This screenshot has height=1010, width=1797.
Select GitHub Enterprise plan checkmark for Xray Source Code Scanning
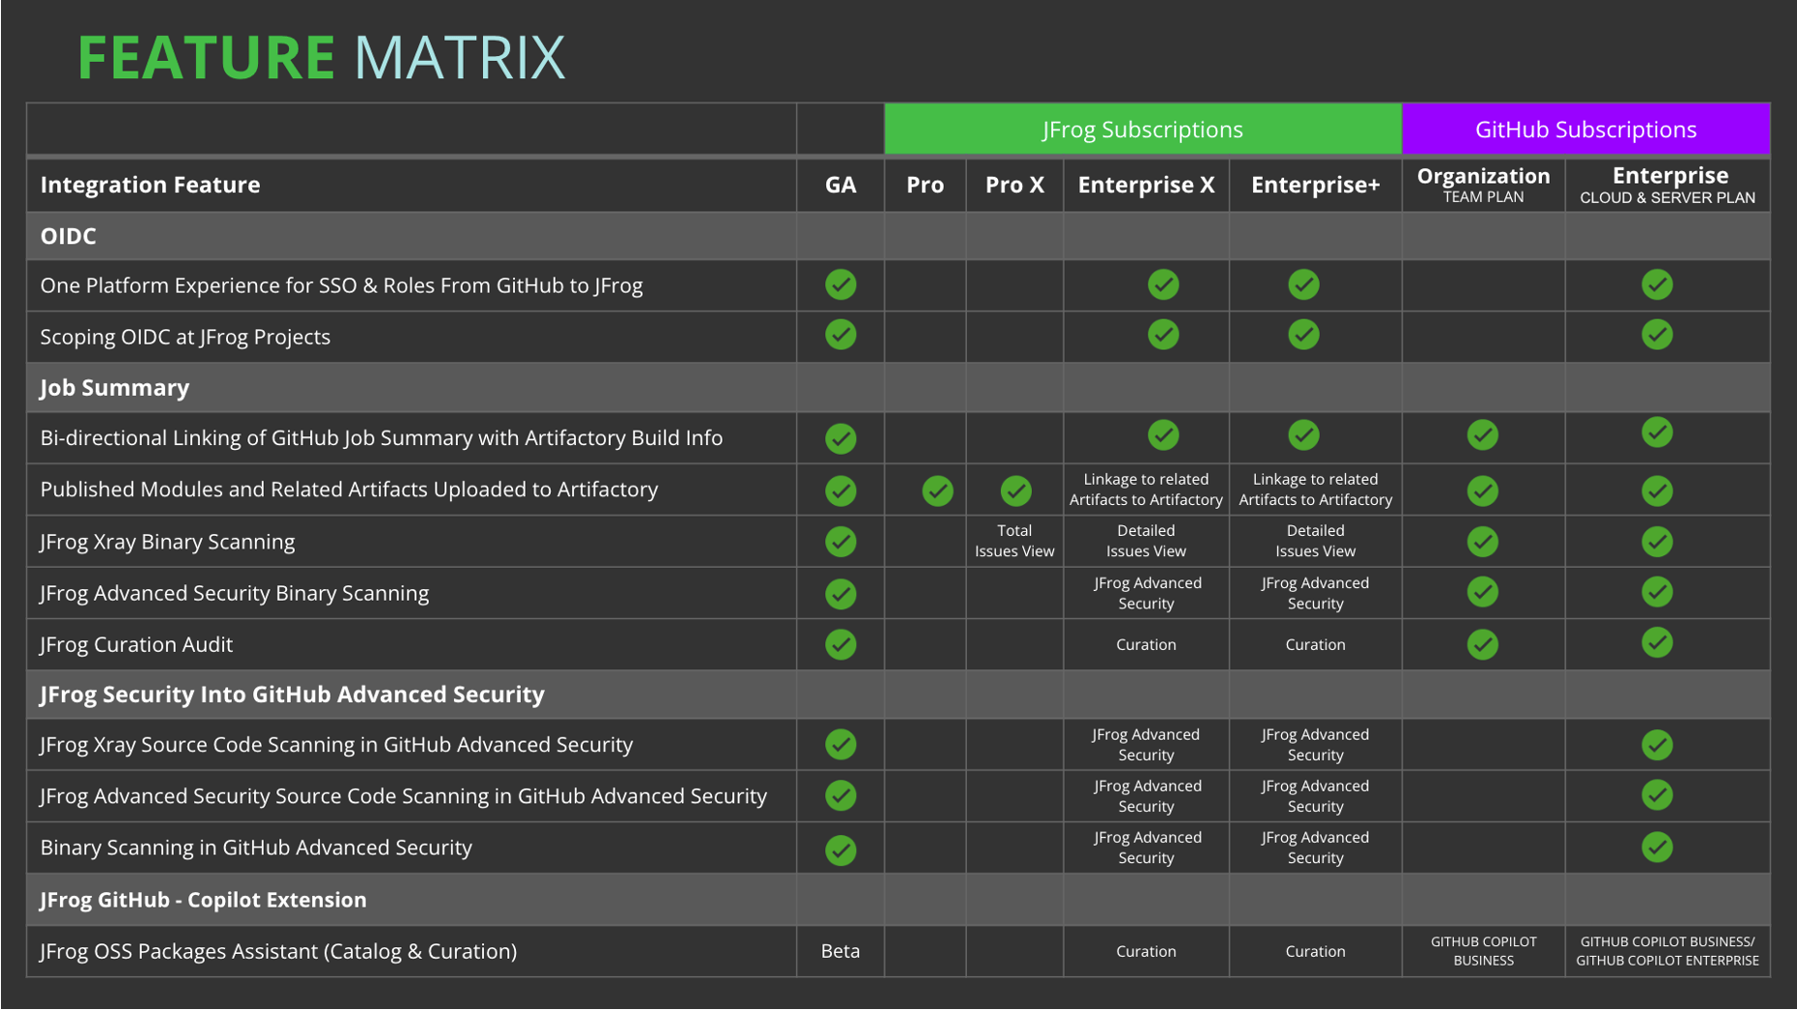[x=1657, y=744]
